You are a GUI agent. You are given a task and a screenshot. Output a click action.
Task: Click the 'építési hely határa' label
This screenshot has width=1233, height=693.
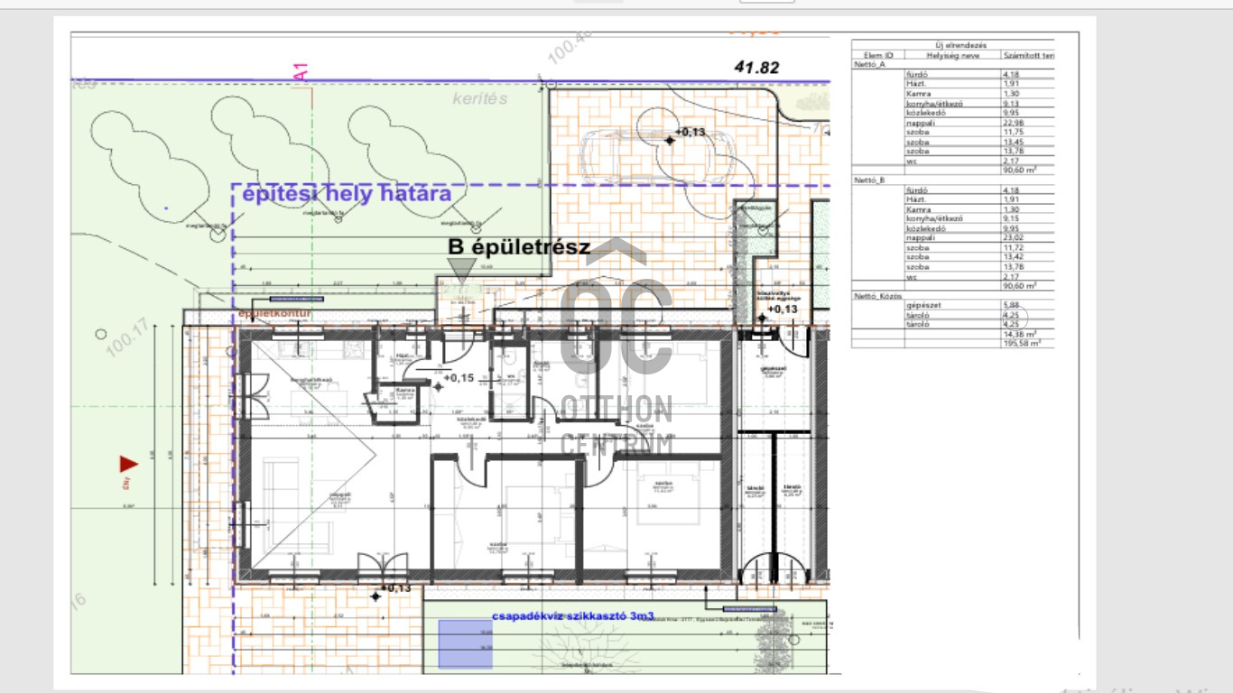point(347,194)
